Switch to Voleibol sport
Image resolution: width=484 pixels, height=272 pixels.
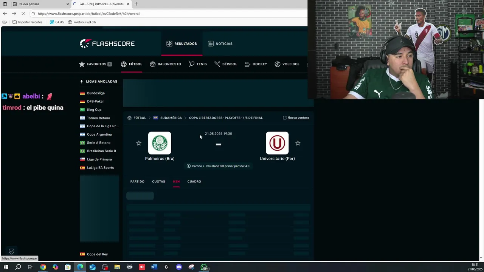coord(287,64)
